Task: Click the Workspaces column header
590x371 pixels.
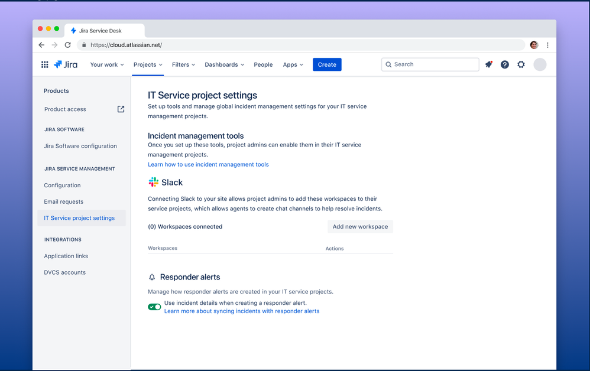Action: pyautogui.click(x=163, y=248)
